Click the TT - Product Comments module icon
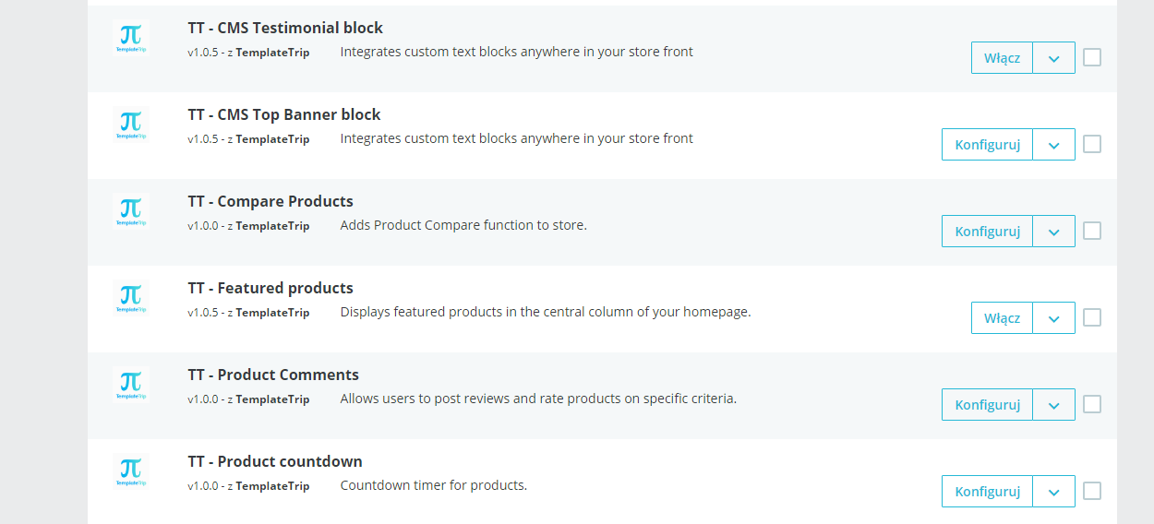The image size is (1154, 524). (131, 386)
